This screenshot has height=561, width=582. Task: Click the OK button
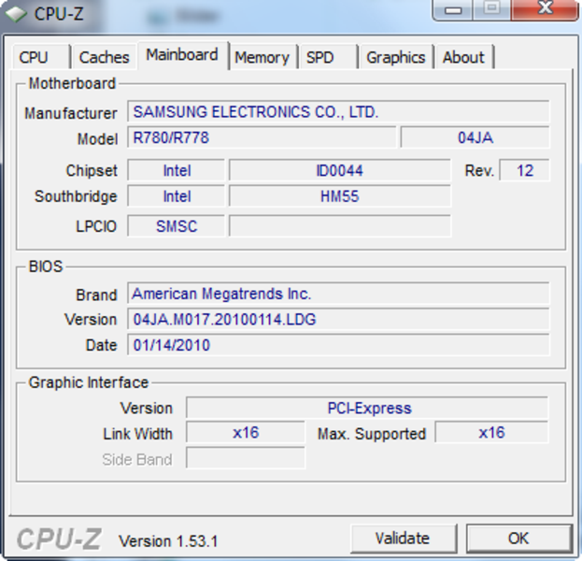pos(518,538)
